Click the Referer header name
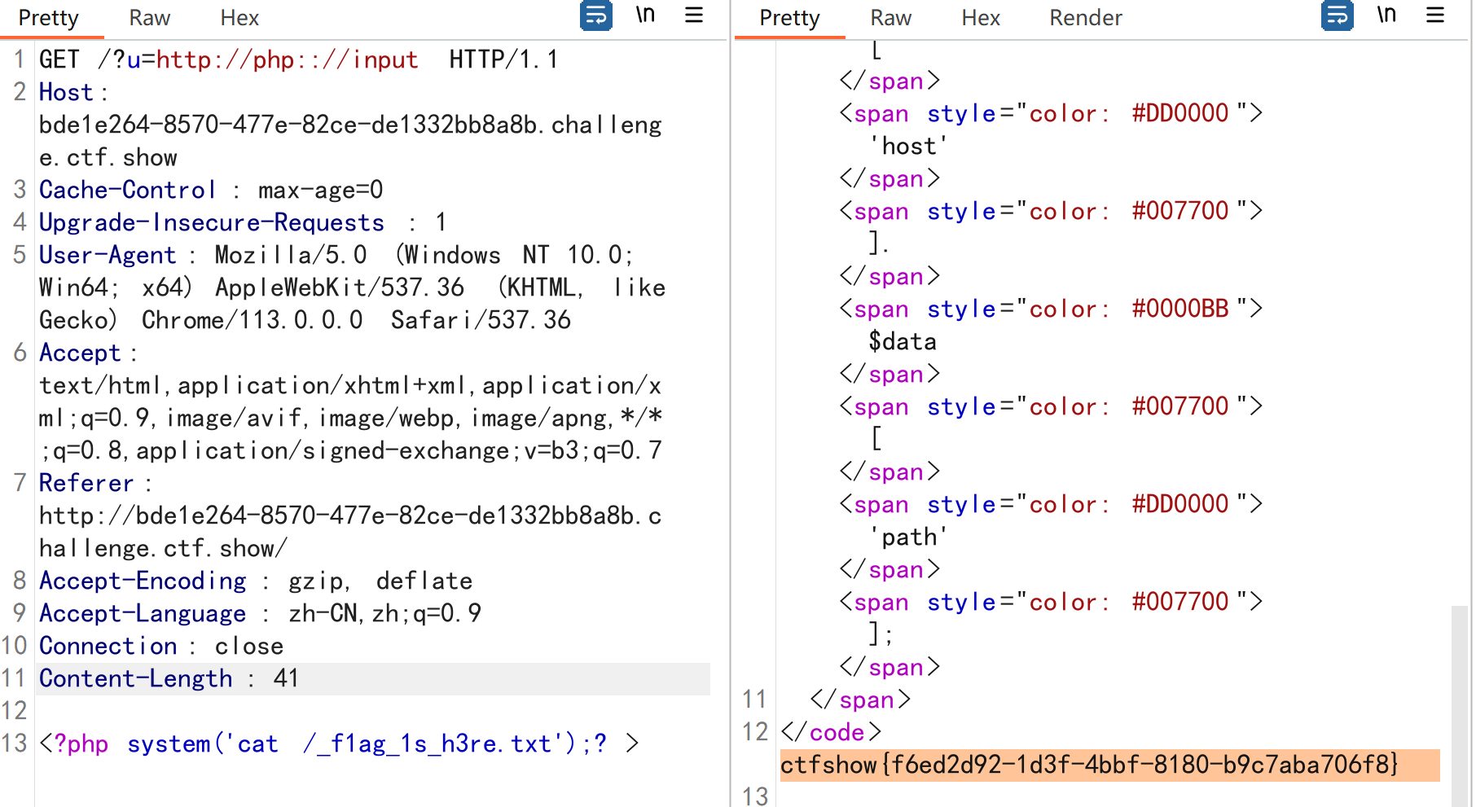Screen dimensions: 1476x807 point(86,484)
